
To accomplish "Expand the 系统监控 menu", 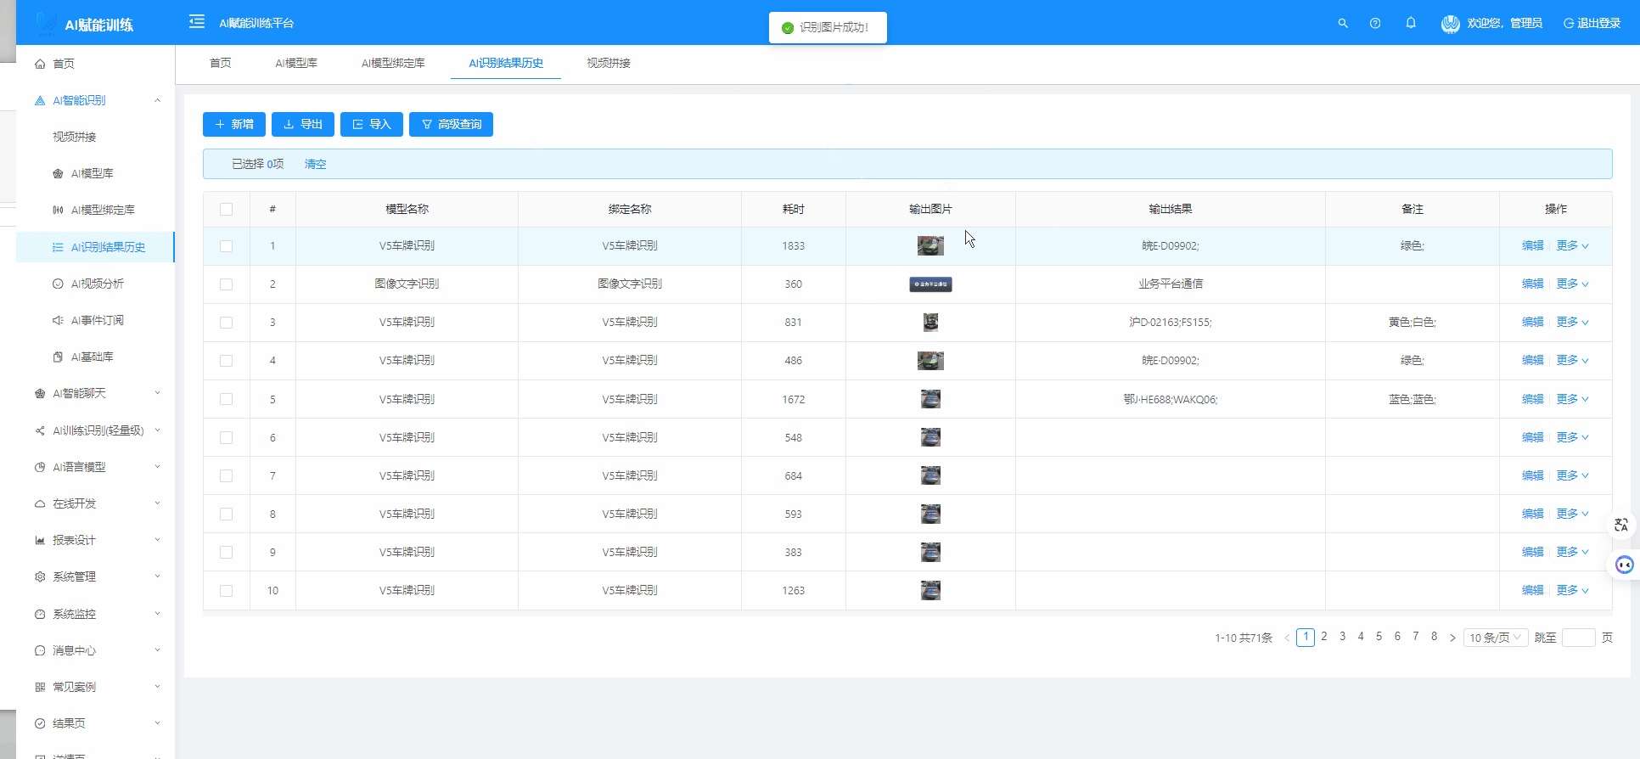I will click(95, 614).
